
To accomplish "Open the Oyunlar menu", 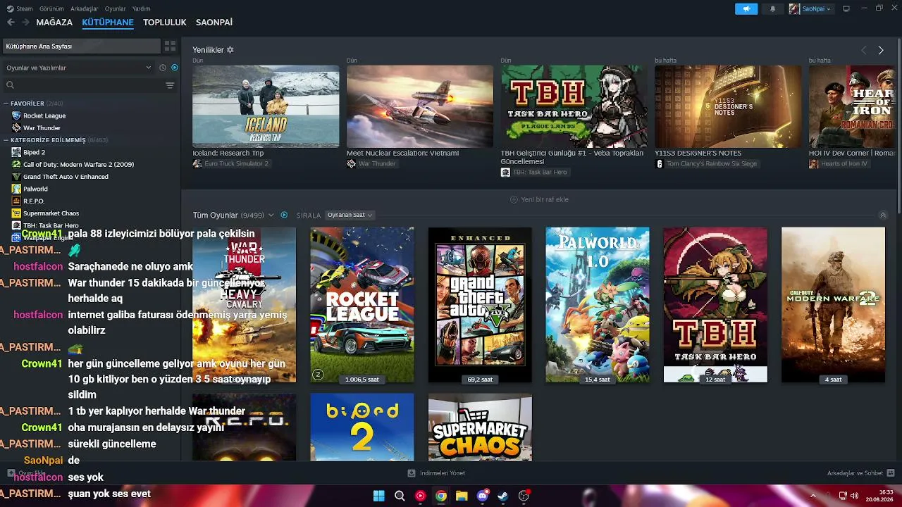I will pos(115,8).
